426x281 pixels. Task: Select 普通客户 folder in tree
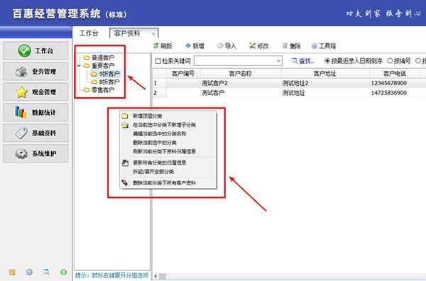99,57
